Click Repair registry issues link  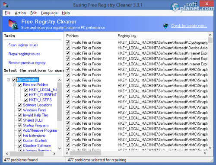point(24,54)
